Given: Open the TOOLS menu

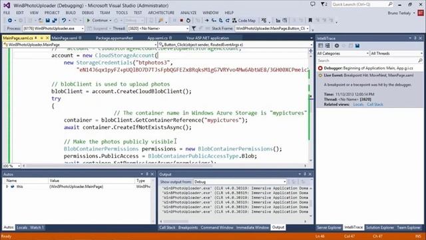Looking at the screenshot, I should click(x=122, y=13).
